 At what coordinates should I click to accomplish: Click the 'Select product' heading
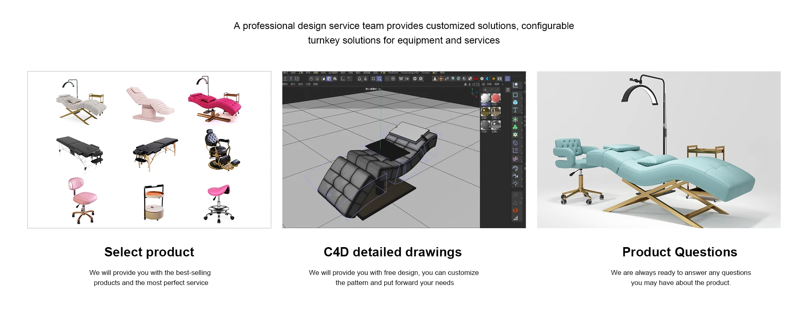149,252
